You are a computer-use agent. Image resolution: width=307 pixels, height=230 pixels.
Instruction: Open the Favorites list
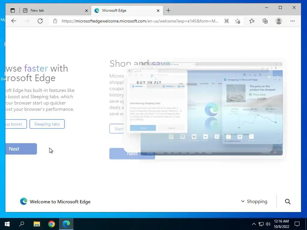tap(252, 21)
